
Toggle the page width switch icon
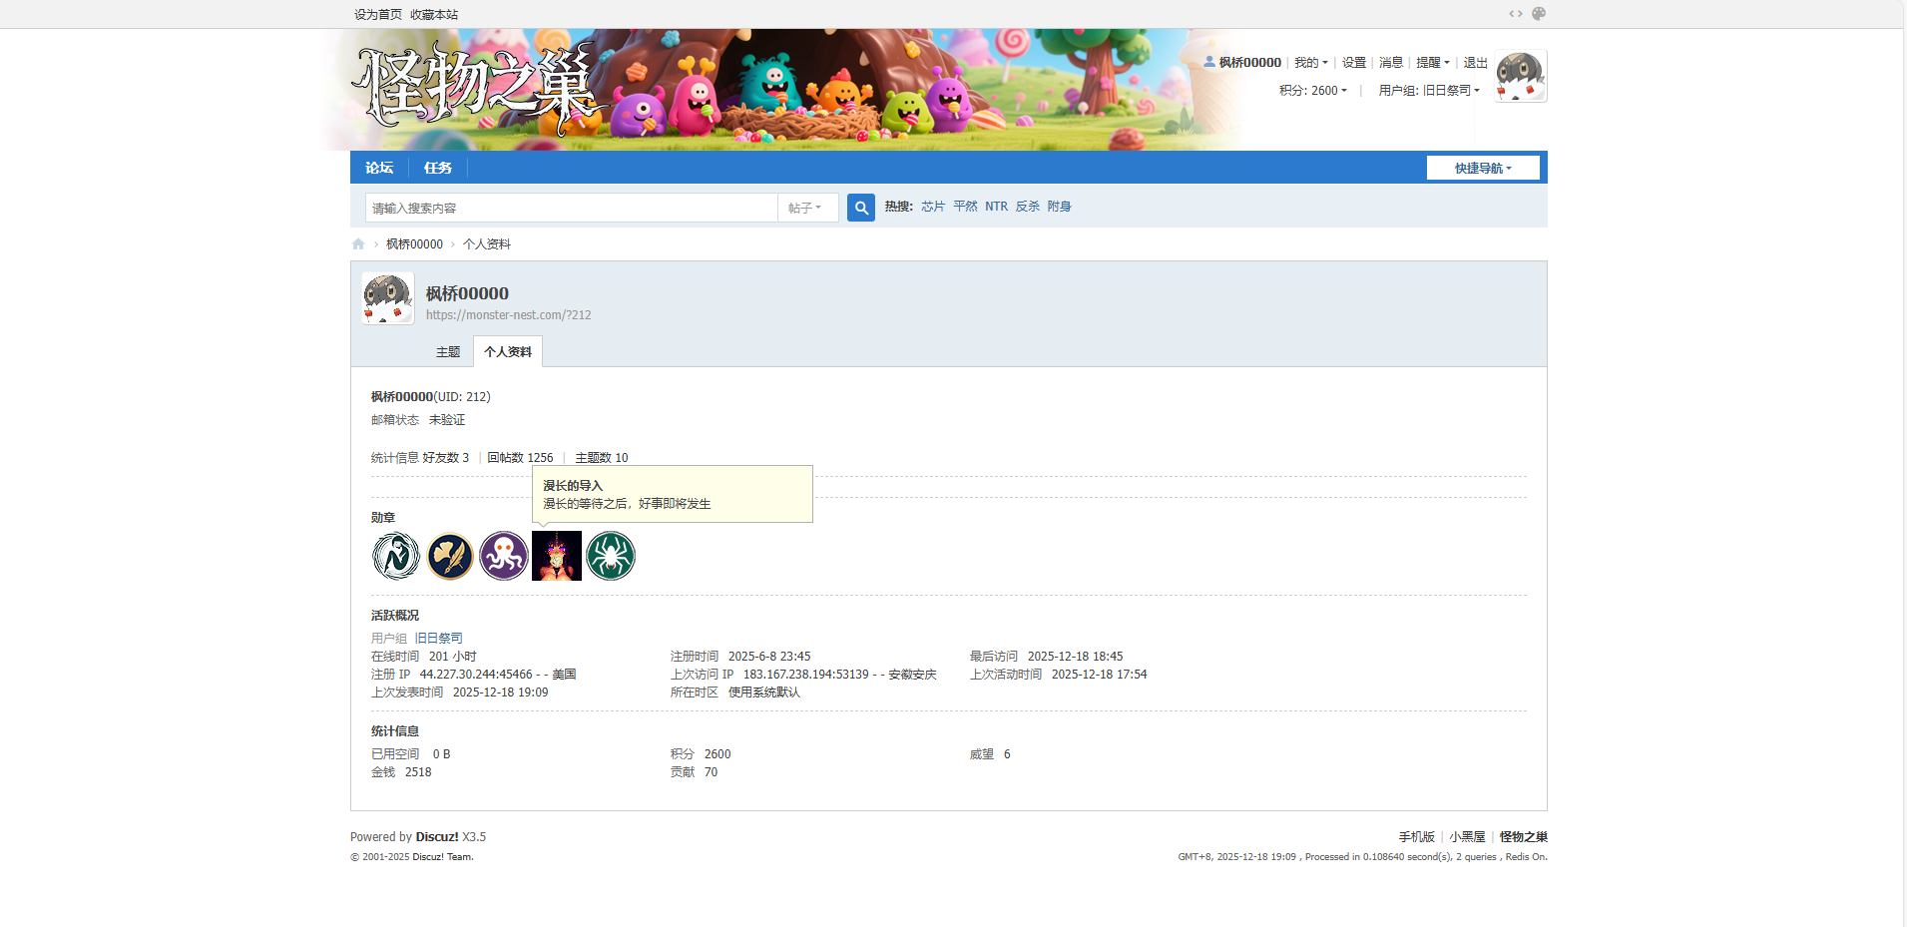(1516, 14)
